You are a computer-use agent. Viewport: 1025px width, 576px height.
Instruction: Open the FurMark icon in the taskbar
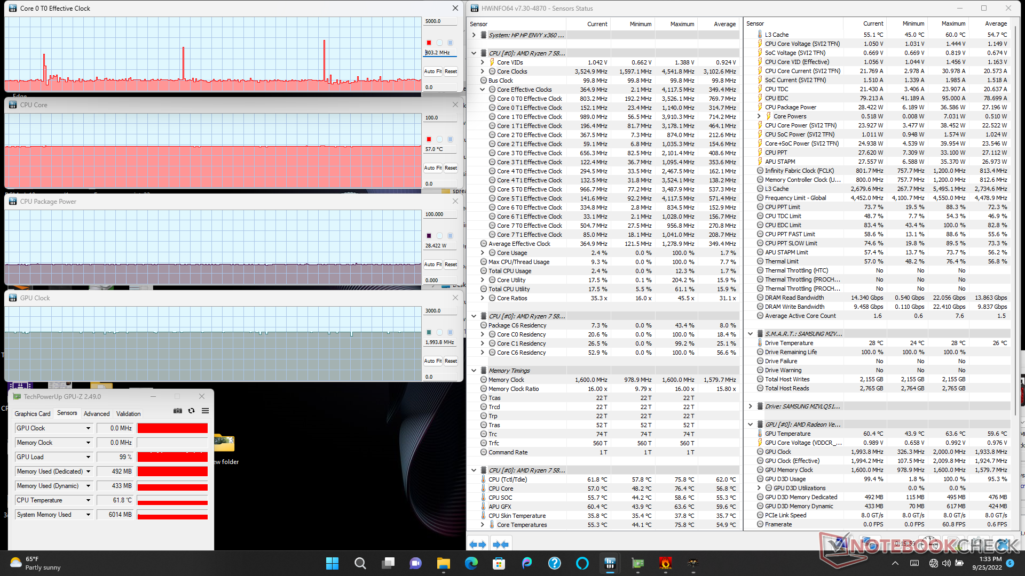click(x=665, y=563)
